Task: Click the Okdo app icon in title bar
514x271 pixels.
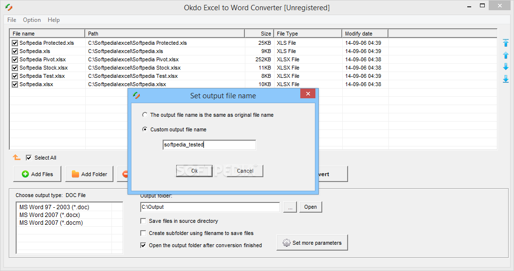Action: coord(9,7)
